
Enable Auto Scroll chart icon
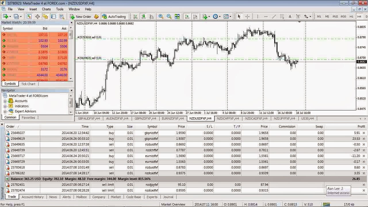coord(187,16)
